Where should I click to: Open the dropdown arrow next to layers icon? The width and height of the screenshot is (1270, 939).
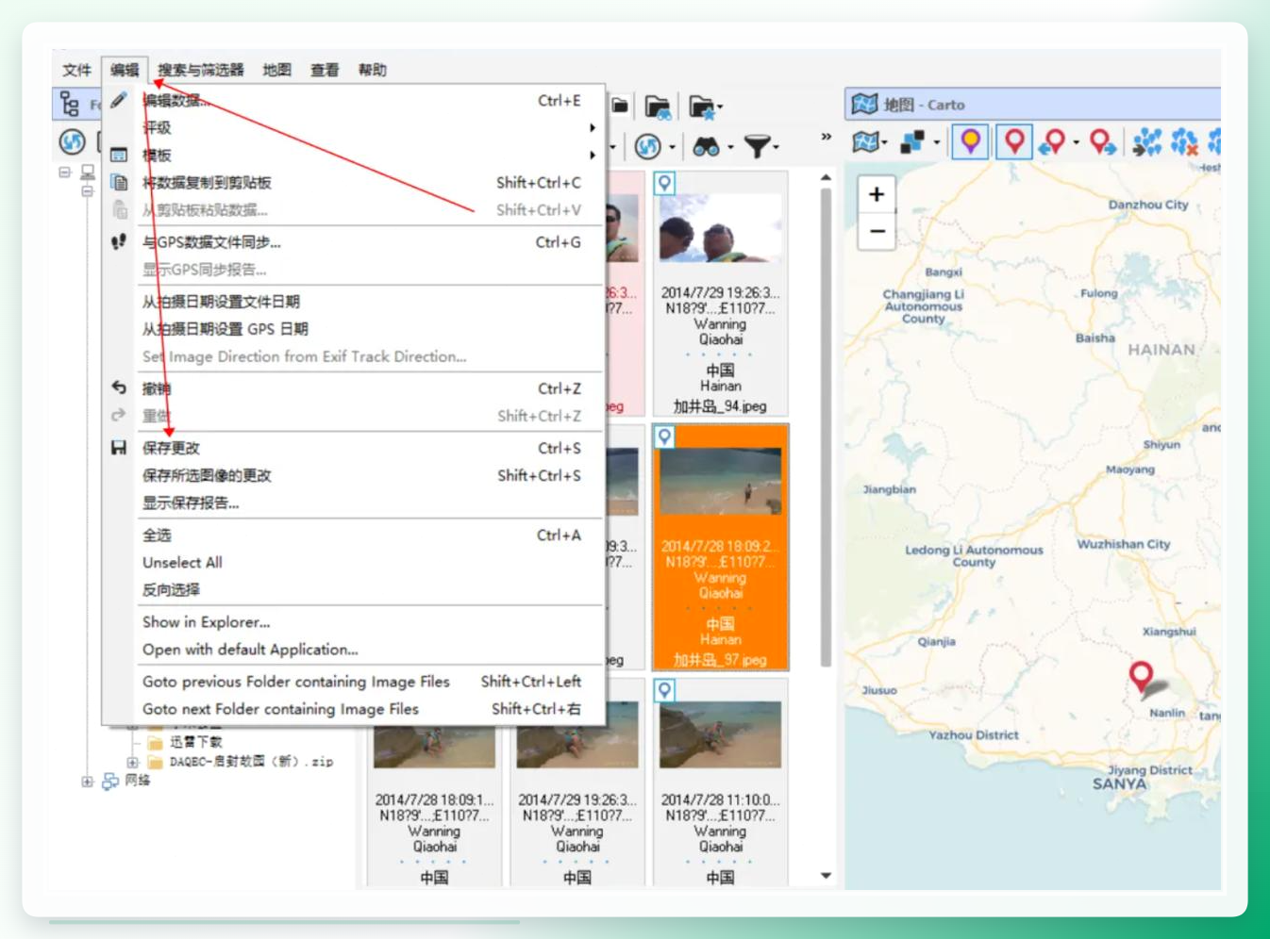coord(936,143)
